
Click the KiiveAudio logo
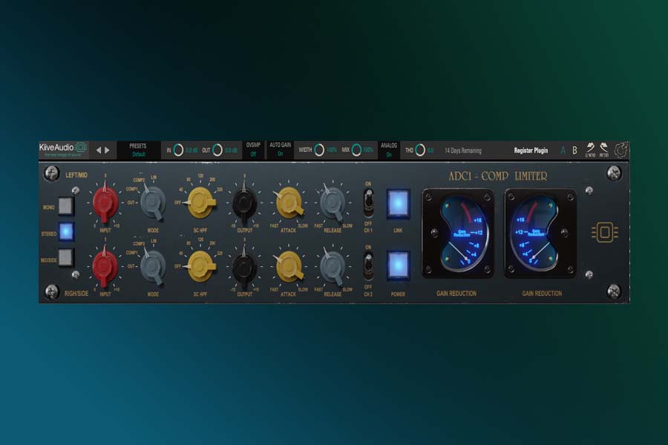pos(63,149)
